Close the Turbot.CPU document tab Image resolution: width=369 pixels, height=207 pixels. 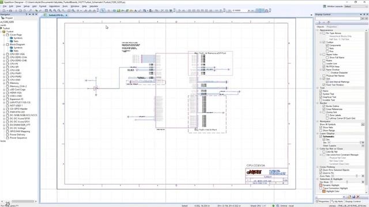(x=66, y=16)
